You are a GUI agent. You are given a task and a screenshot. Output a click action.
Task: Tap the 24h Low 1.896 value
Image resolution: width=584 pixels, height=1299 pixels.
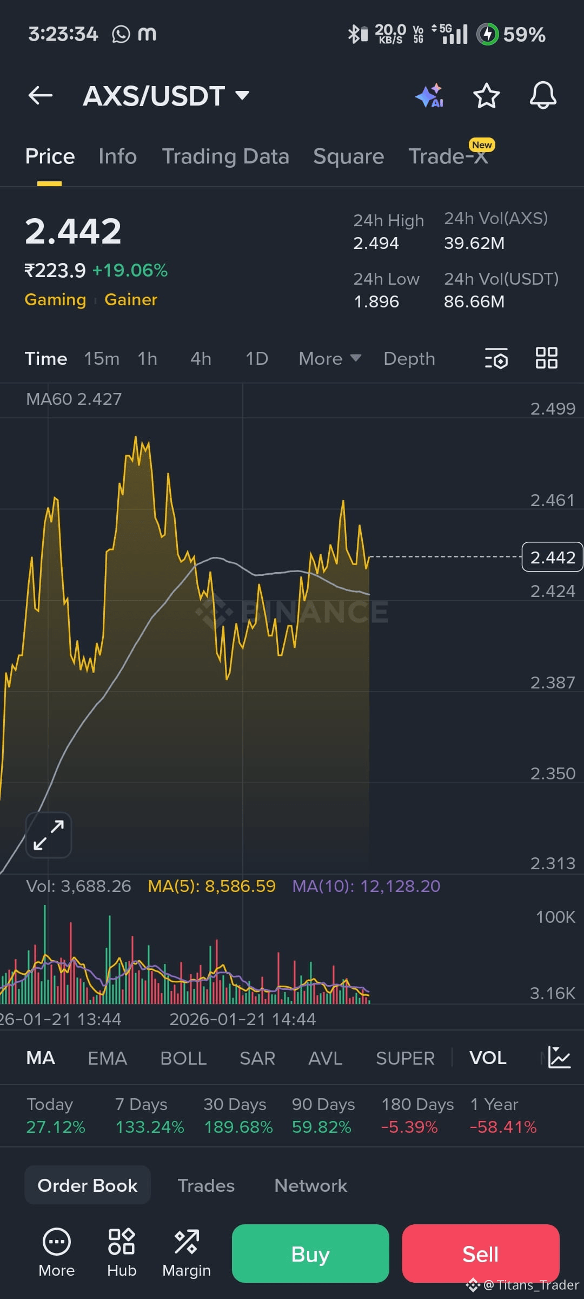[x=376, y=302]
